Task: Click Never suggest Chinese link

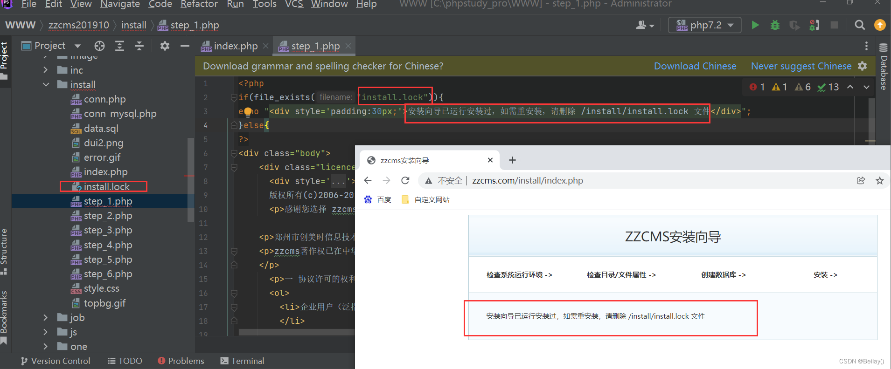Action: [x=801, y=66]
